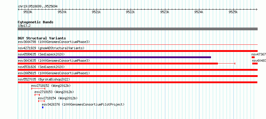
Task: Click the ruler's right arrowhead
Action: click(256, 10)
